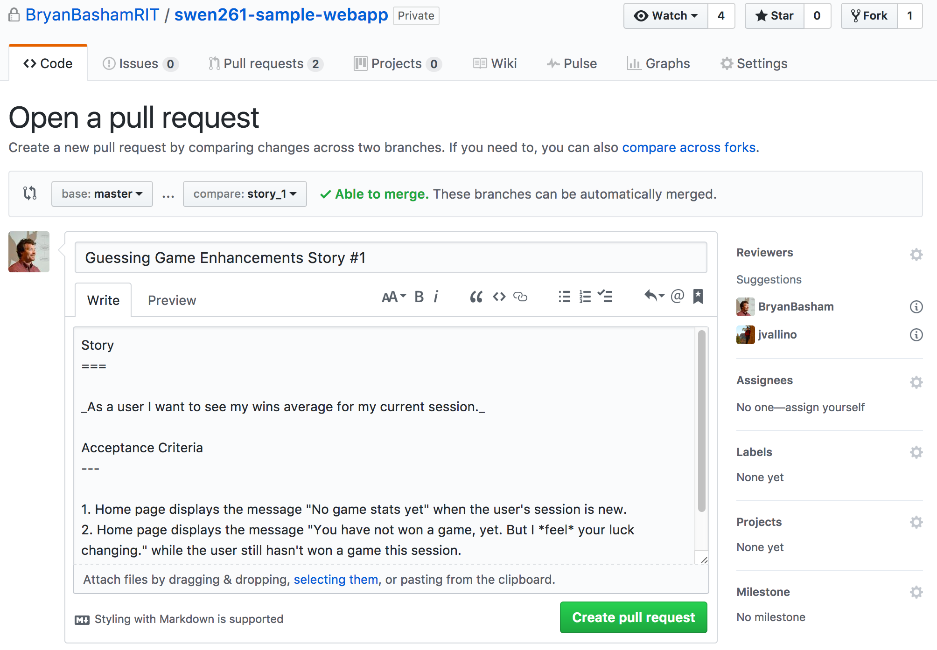Follow the compare across forks link
Viewport: 937px width, 650px height.
pos(689,147)
